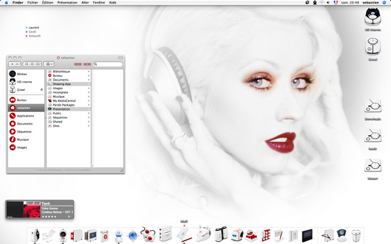Open Réseau in the Finder sidebar
Viewport: 391px width, 244px height.
click(x=22, y=74)
